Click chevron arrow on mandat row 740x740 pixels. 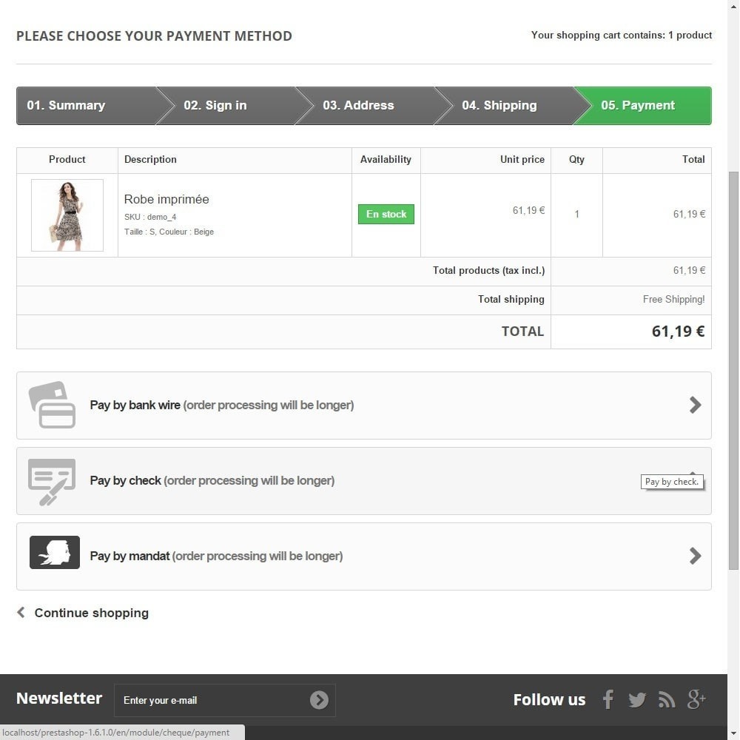[695, 556]
